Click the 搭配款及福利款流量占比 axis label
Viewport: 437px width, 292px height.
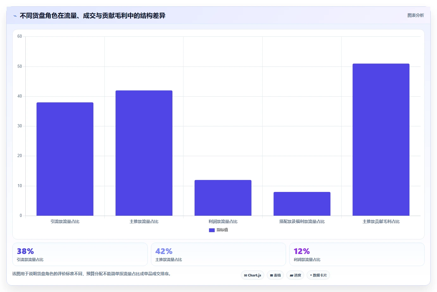point(302,222)
